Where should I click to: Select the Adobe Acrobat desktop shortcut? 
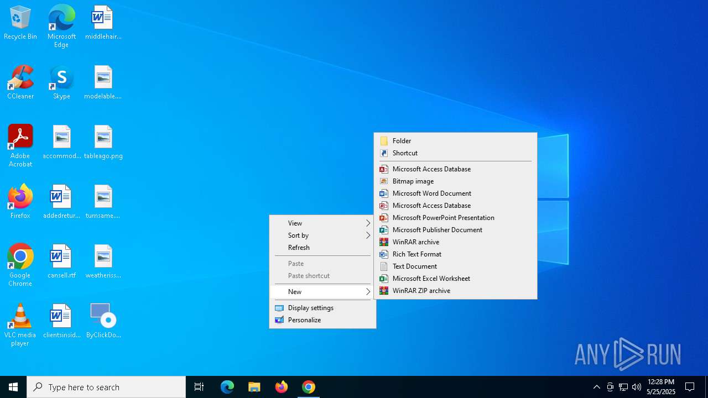click(20, 146)
